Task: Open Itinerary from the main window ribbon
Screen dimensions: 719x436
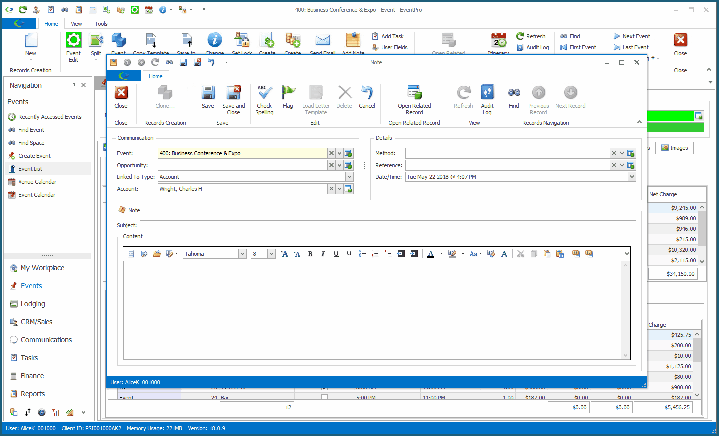Action: click(498, 43)
